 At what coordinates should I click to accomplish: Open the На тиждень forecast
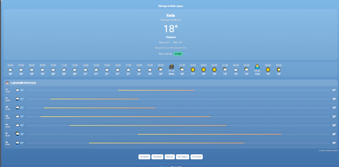coord(183,157)
